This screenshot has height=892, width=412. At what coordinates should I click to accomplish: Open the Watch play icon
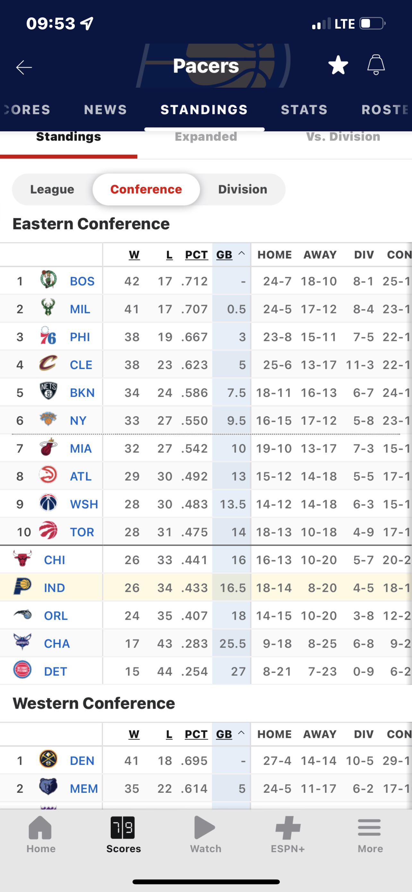pyautogui.click(x=205, y=827)
